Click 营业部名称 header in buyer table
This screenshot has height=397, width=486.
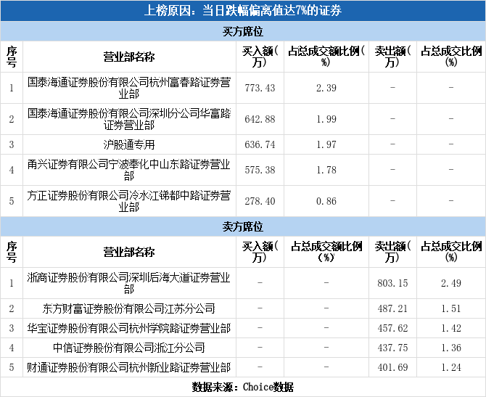point(129,57)
